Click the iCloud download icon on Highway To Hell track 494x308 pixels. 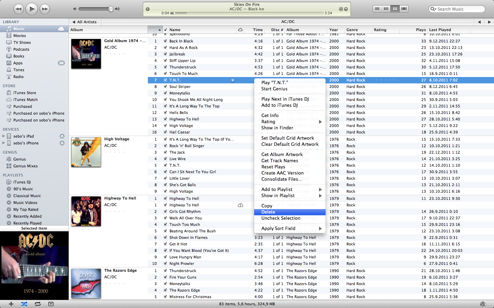tap(240, 205)
